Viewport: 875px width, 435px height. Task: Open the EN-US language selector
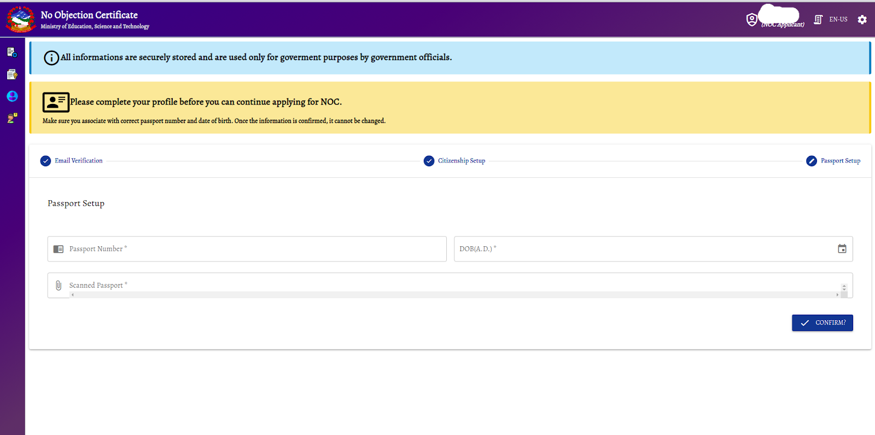tap(838, 20)
